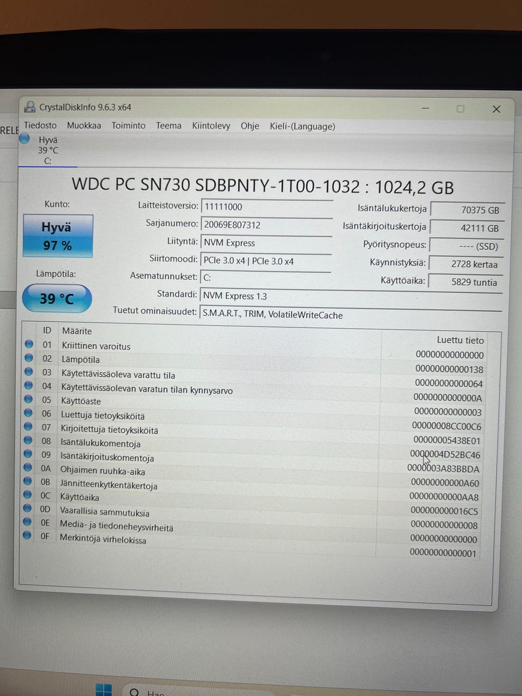Open the Muokkaa menu
Viewport: 522px width, 696px height.
coord(84,125)
